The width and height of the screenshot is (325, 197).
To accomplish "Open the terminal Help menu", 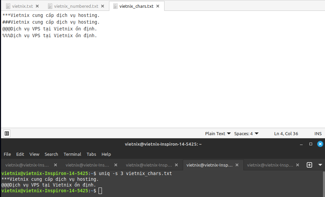I will [x=106, y=154].
